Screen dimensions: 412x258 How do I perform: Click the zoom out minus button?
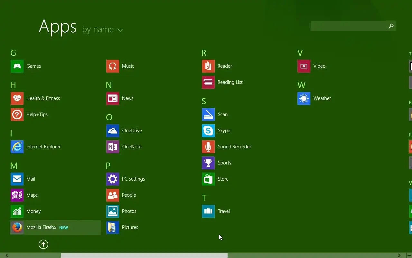tap(409, 255)
